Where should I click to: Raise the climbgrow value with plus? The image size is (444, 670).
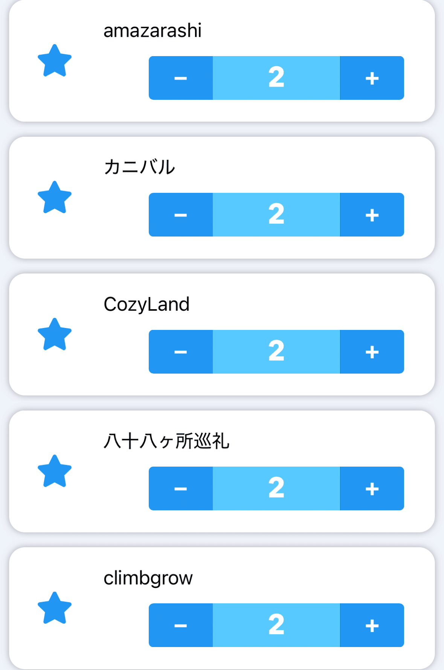point(372,625)
